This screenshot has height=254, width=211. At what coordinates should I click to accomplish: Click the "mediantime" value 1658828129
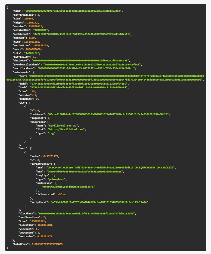(x=41, y=45)
